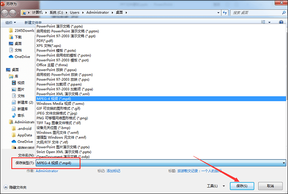Choose 设备无关位图 (*.bmp)

pos(161,128)
